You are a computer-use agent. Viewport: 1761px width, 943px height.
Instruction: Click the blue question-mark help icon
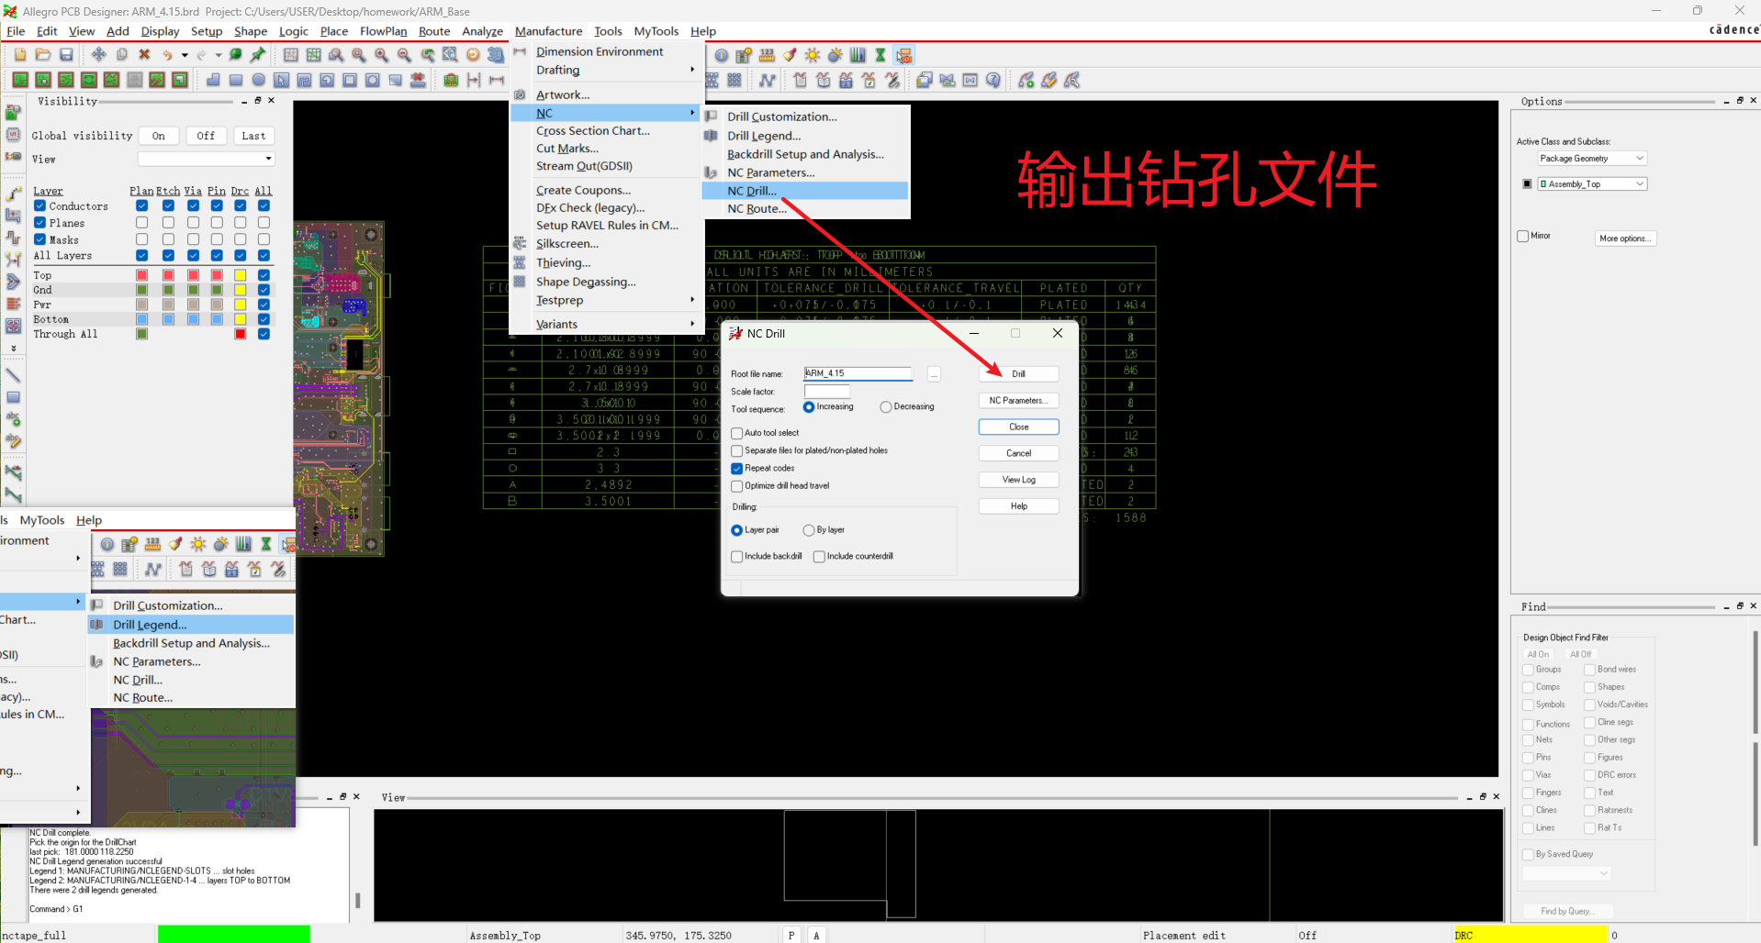[993, 80]
